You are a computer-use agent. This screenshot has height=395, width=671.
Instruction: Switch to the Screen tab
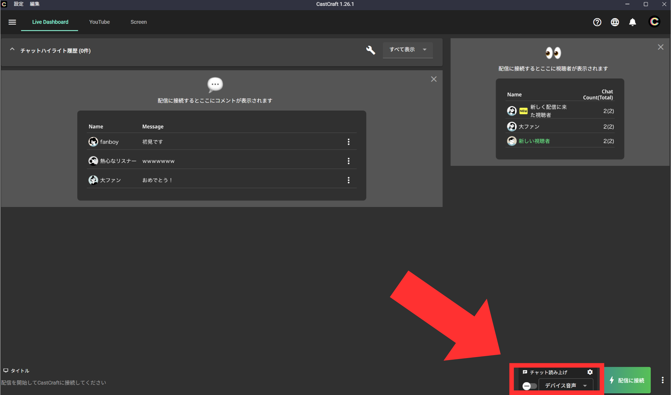coord(138,22)
